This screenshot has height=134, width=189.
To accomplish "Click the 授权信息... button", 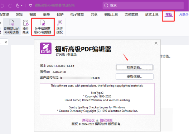I will tap(134, 77).
